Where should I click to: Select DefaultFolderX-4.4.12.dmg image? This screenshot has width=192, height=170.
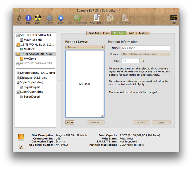36,73
